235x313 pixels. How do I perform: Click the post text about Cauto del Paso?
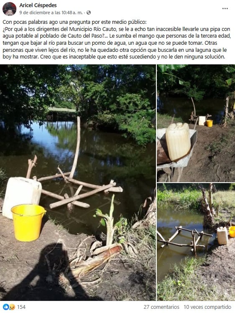(117, 39)
